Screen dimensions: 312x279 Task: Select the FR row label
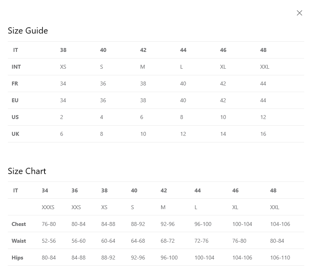[15, 84]
